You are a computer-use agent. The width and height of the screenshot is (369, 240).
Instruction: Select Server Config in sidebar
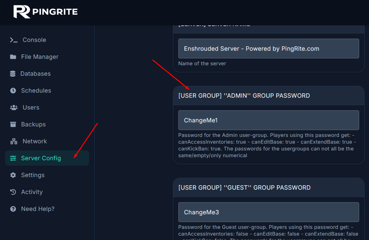click(x=41, y=158)
